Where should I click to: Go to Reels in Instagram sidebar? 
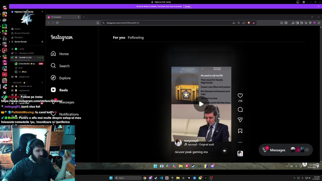point(59,90)
